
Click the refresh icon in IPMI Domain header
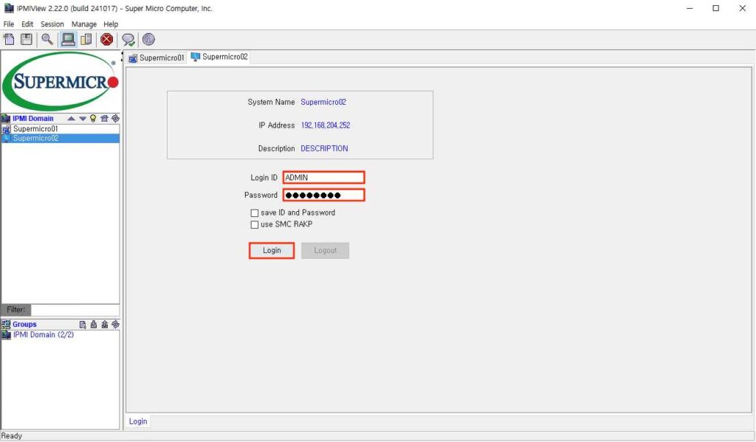[115, 119]
